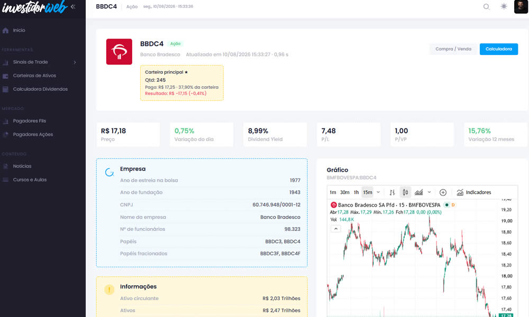Select the 15m chart interval

point(368,192)
